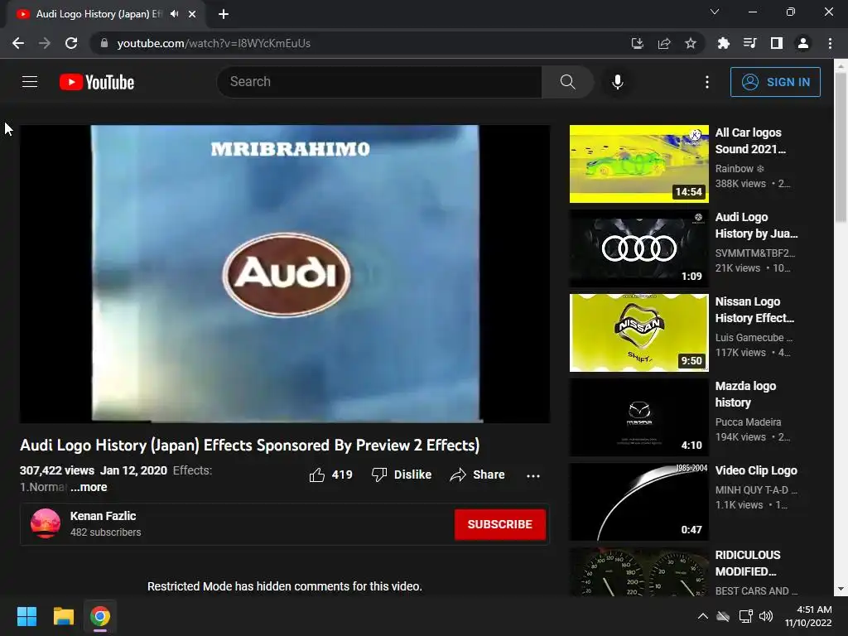The image size is (848, 636).
Task: Expand the description with ...more
Action: click(x=89, y=487)
